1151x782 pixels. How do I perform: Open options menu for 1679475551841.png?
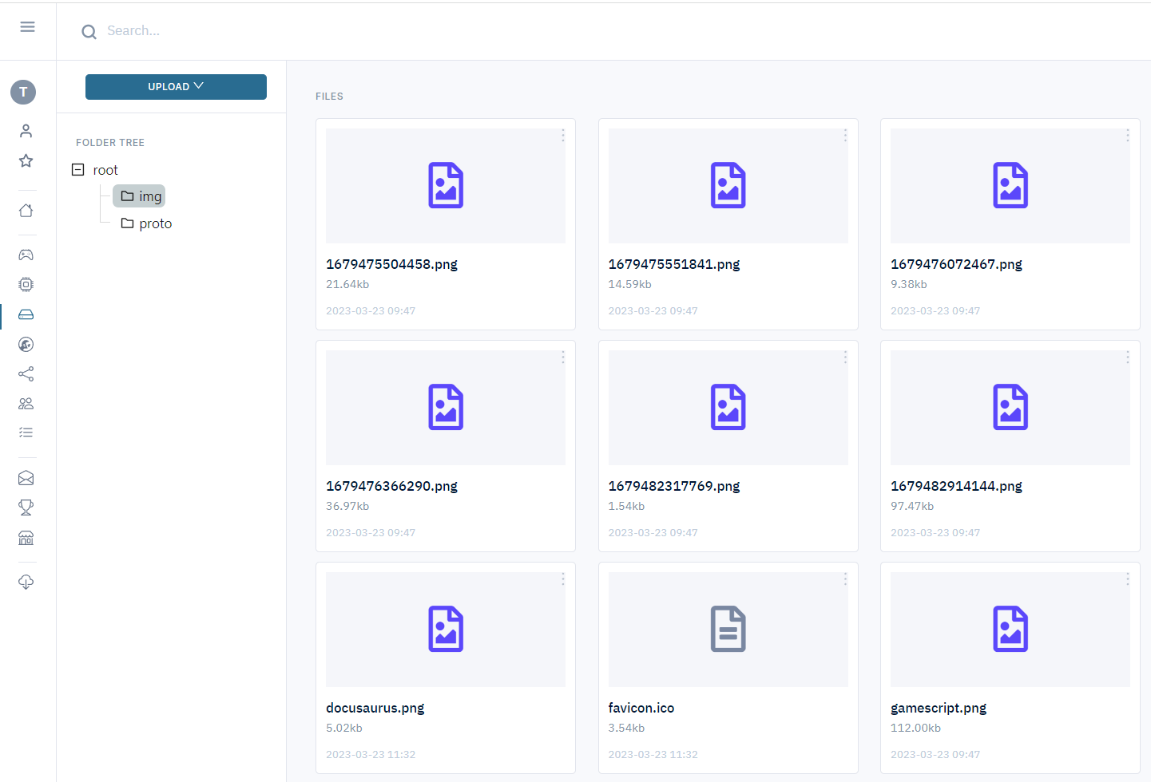coord(845,136)
